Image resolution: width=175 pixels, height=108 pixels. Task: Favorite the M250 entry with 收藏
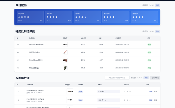(156, 92)
